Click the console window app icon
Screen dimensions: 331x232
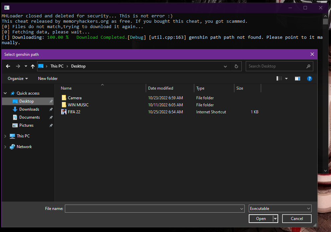click(x=7, y=8)
